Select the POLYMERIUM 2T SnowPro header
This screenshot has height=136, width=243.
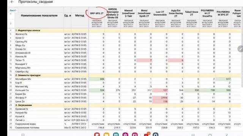207,13
